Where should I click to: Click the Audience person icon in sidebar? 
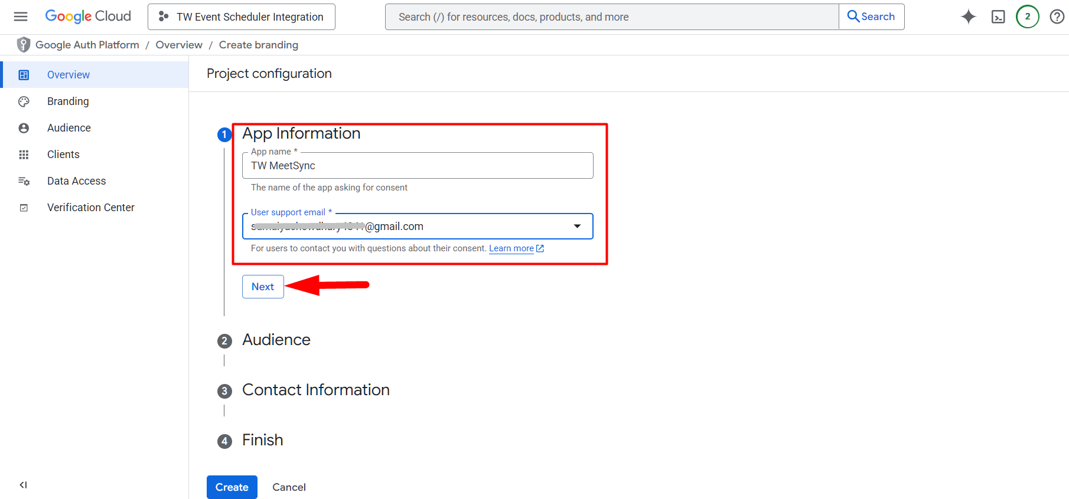point(24,128)
